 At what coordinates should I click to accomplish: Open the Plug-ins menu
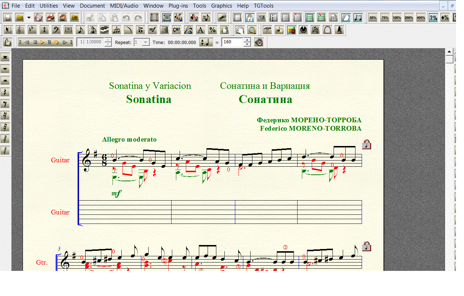pyautogui.click(x=178, y=6)
